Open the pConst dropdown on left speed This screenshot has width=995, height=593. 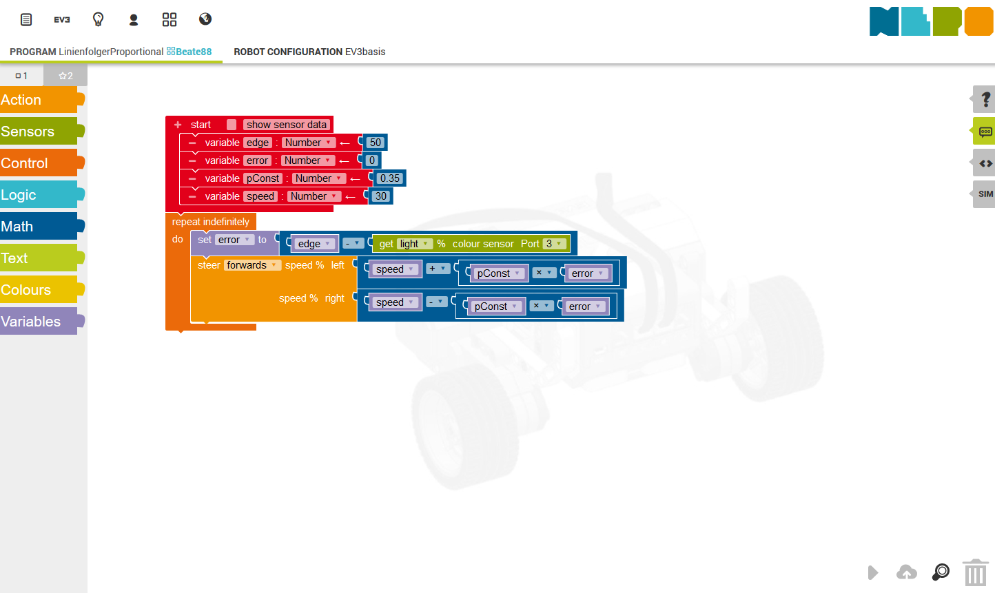coord(500,273)
